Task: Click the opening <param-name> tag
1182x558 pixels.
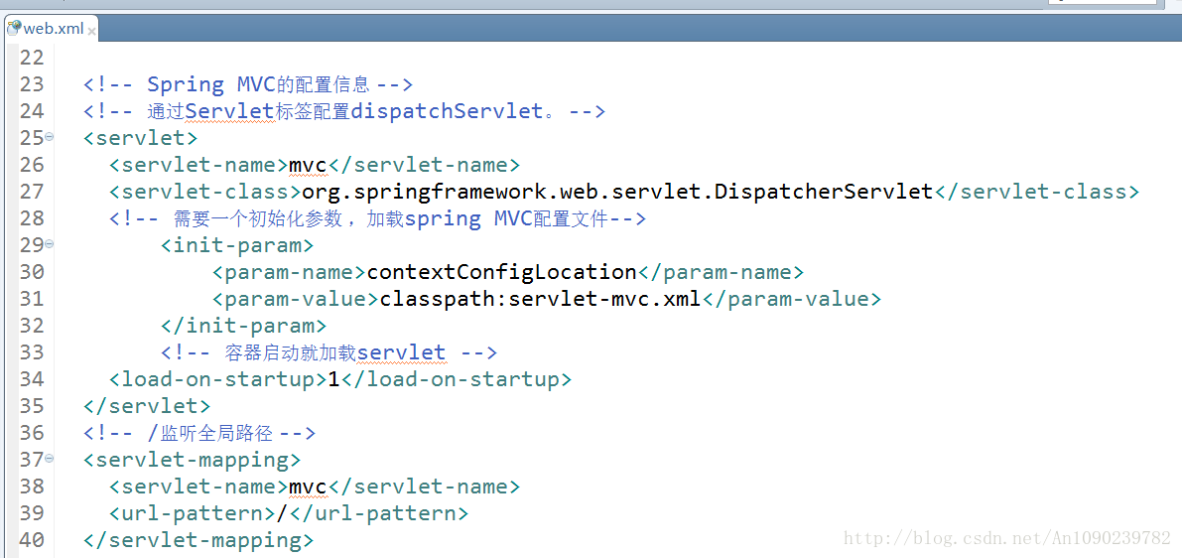Action: click(290, 271)
